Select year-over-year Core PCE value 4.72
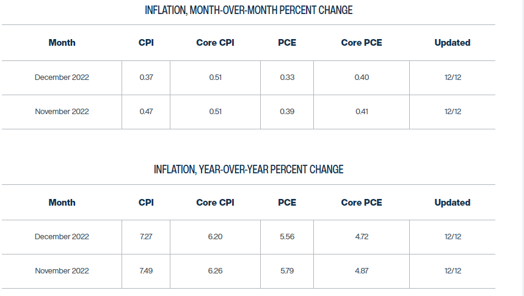Viewport: 524px width, 296px height. click(x=362, y=237)
